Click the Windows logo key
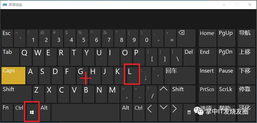The image size is (257, 123). pyautogui.click(x=32, y=112)
